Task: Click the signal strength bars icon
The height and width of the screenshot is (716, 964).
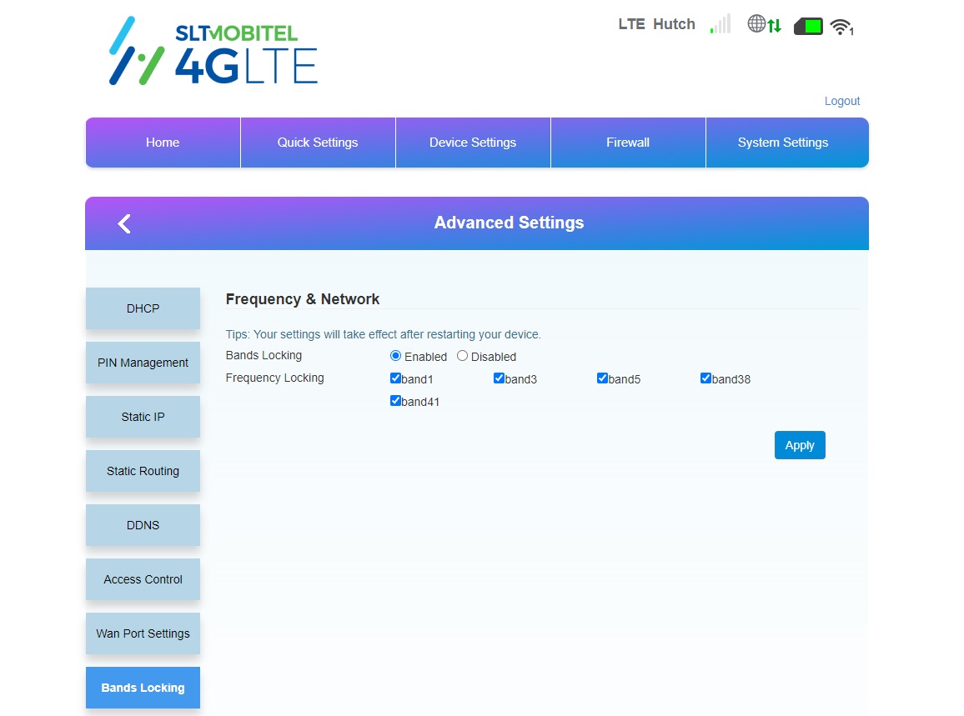Action: tap(720, 24)
